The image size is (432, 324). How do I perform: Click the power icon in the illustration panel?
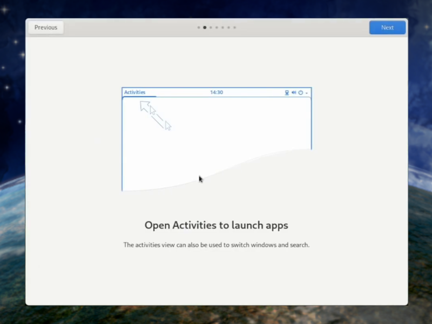tap(299, 92)
